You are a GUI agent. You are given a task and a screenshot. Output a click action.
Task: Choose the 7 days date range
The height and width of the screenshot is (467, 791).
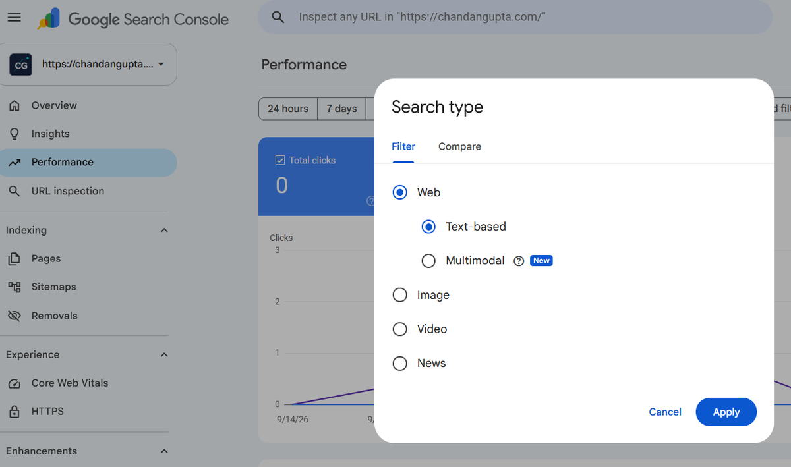[x=341, y=109]
